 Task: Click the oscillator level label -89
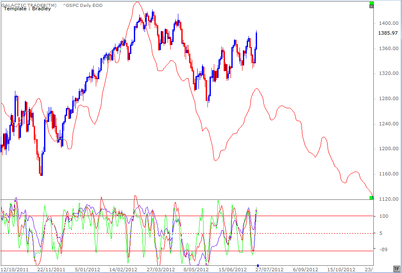[x=384, y=249]
